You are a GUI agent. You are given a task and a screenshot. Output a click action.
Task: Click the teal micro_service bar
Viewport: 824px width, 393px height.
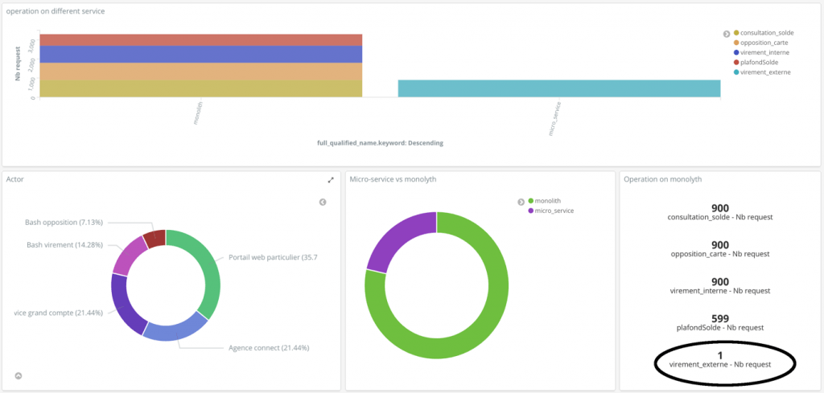click(x=558, y=88)
